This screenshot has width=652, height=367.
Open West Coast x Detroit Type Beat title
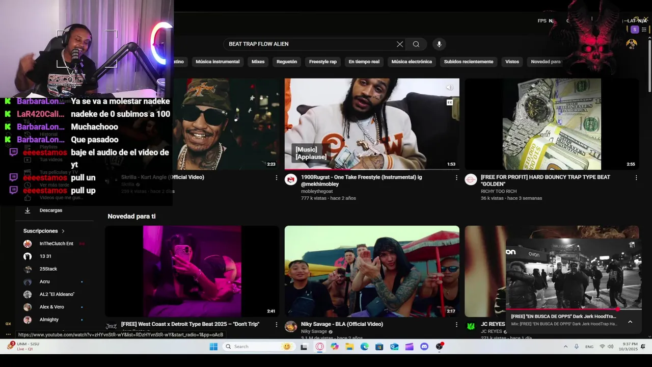coord(190,324)
